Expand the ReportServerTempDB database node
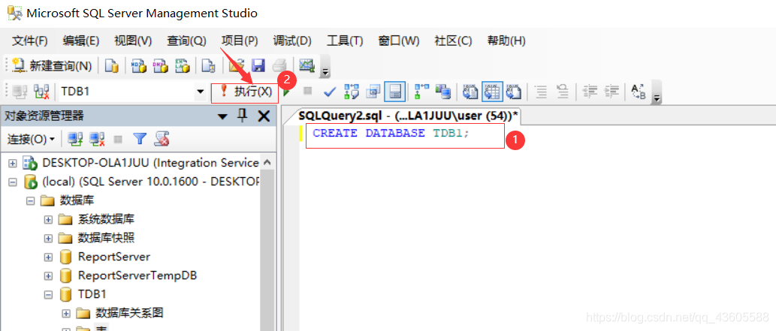776x331 pixels. pyautogui.click(x=48, y=276)
